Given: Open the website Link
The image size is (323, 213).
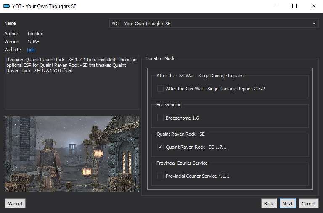Looking at the screenshot, I should tap(31, 50).
